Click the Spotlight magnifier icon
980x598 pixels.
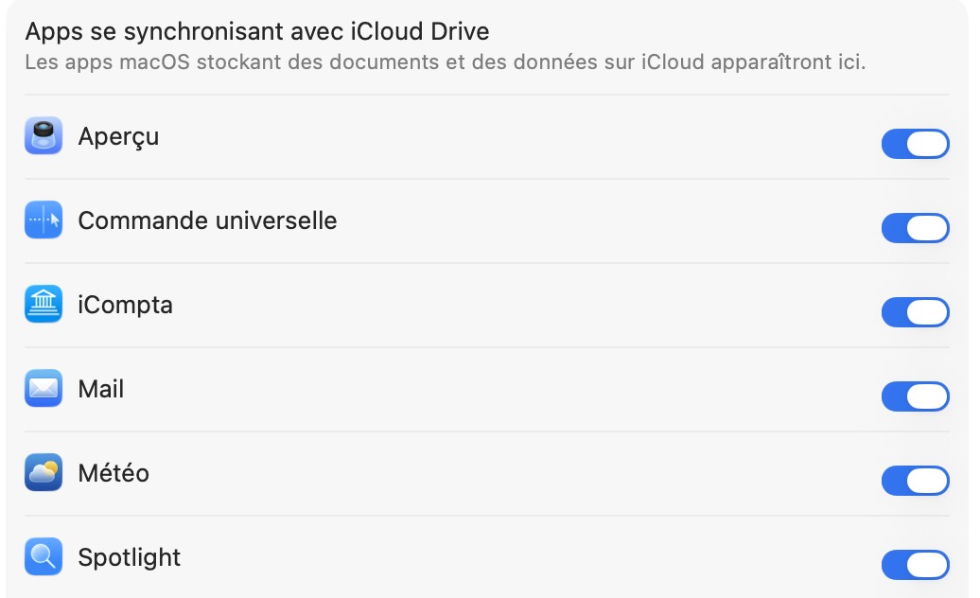[44, 557]
